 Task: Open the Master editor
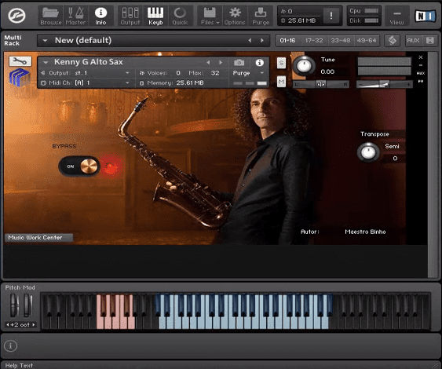point(75,16)
